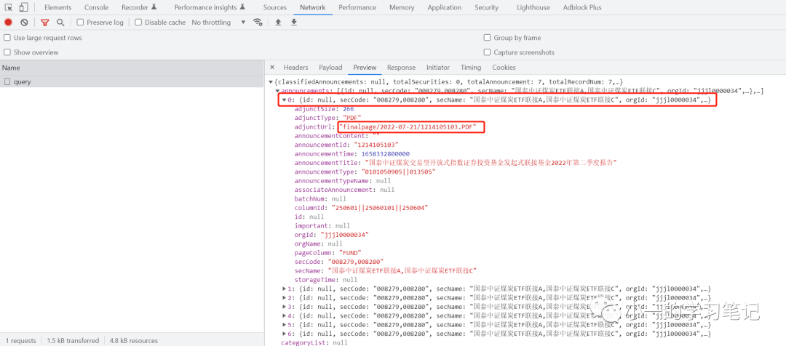Screen dimensions: 786x346
Task: Expand announcement item 3
Action: click(x=285, y=307)
